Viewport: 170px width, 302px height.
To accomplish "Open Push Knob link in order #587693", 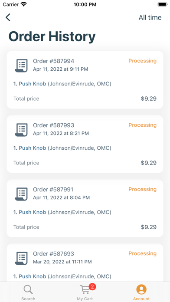I will (33, 276).
